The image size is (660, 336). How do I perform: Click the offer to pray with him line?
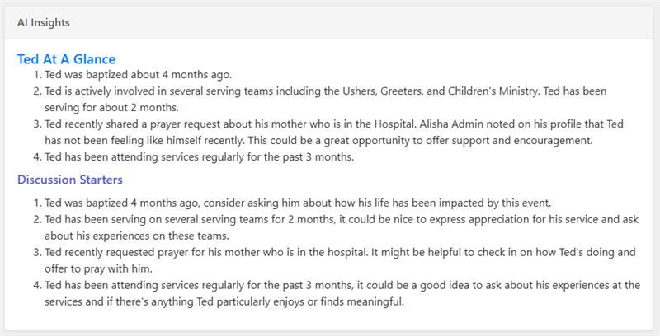98,268
